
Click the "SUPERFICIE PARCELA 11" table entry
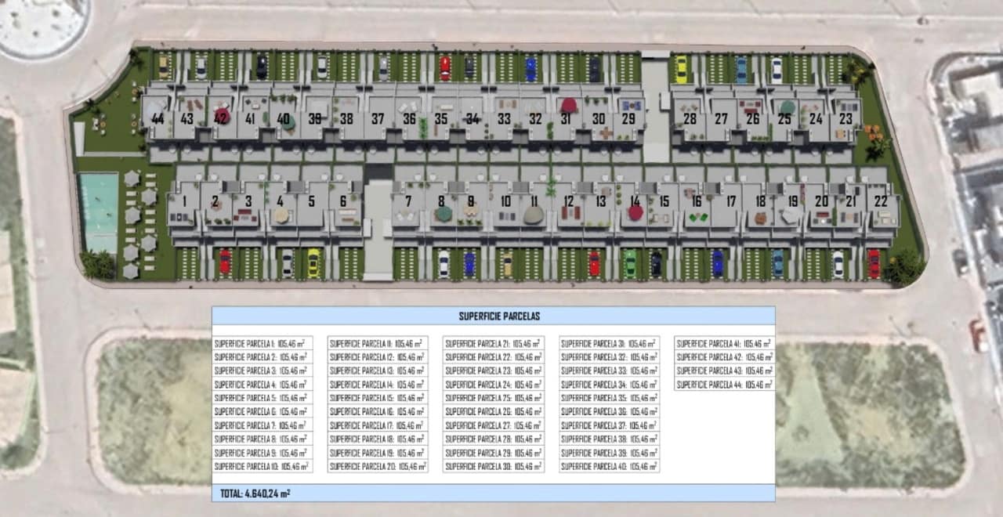coord(378,343)
